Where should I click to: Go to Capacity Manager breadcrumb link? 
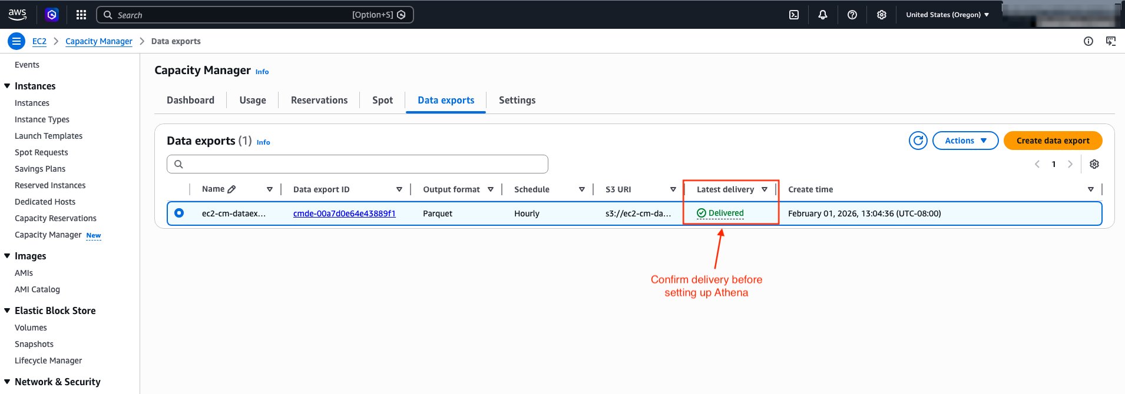pos(99,41)
